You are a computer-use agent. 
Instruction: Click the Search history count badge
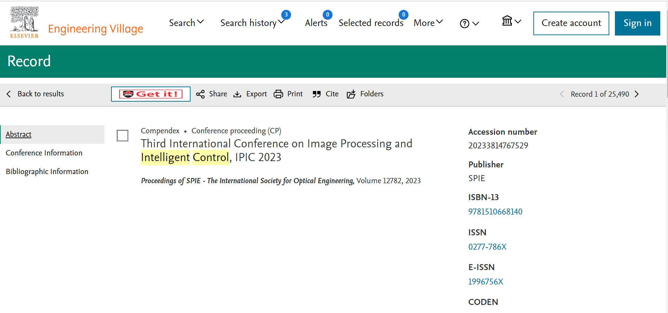pyautogui.click(x=286, y=15)
